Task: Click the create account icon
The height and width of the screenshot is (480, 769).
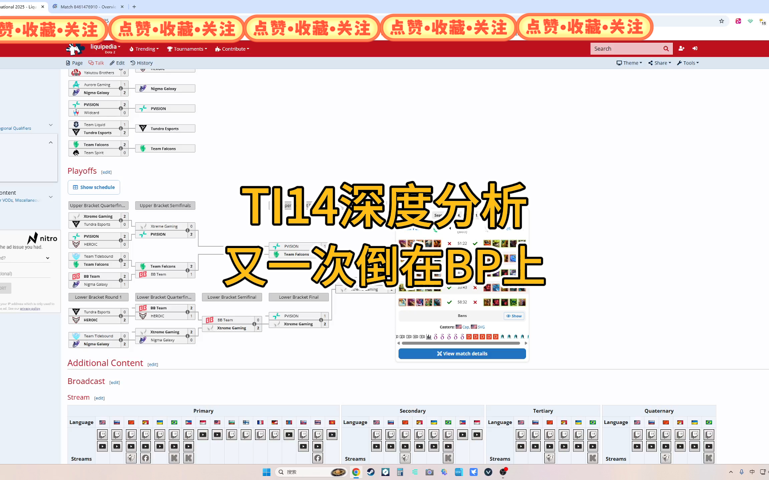Action: (x=681, y=48)
